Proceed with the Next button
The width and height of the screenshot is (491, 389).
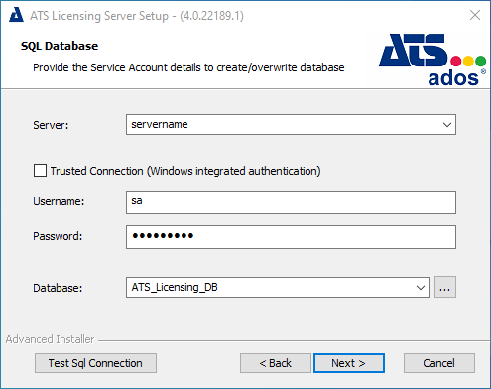pos(349,363)
